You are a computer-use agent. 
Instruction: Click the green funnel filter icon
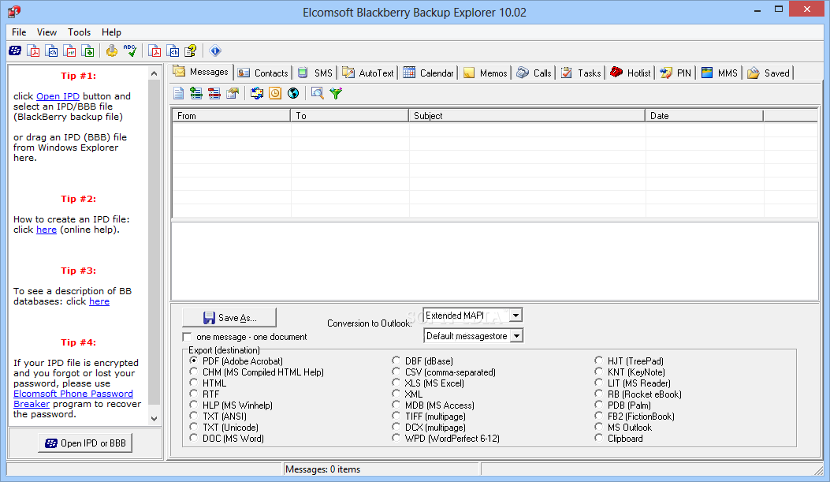336,93
